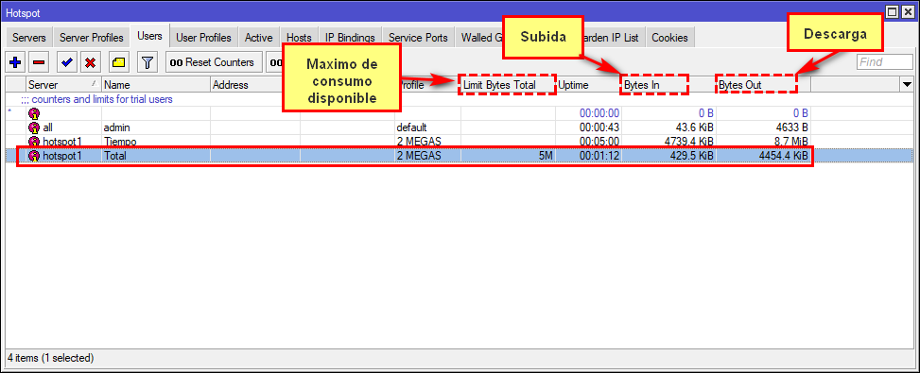Disable selected user with red X icon
Image resolution: width=920 pixels, height=373 pixels.
(90, 62)
